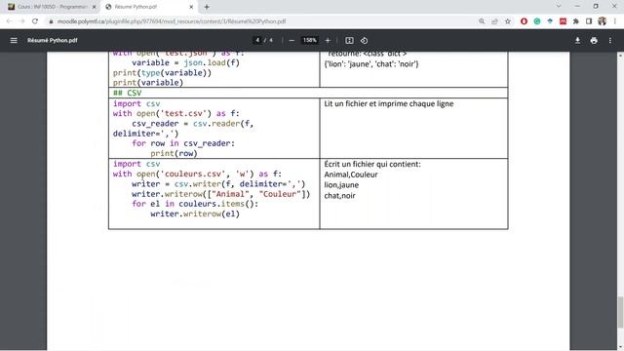The width and height of the screenshot is (624, 351).
Task: Close the Résumé Python.pdf tab
Action: point(191,7)
